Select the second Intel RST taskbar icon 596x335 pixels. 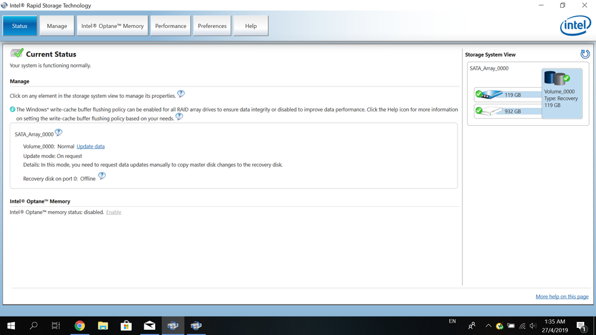click(196, 325)
